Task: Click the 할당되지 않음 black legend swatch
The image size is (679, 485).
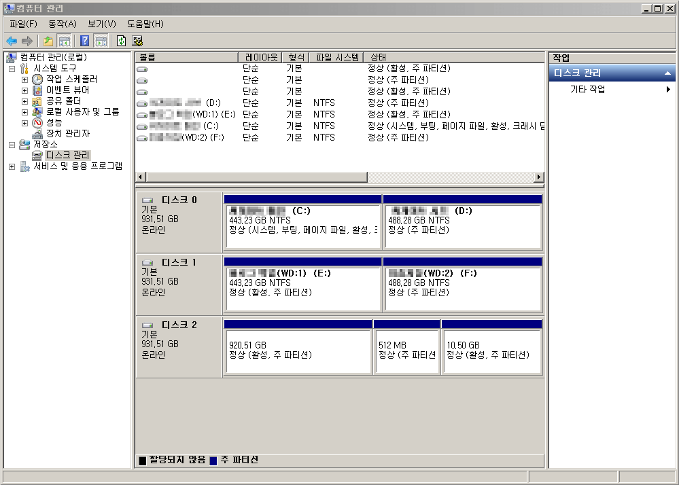Action: click(x=143, y=461)
